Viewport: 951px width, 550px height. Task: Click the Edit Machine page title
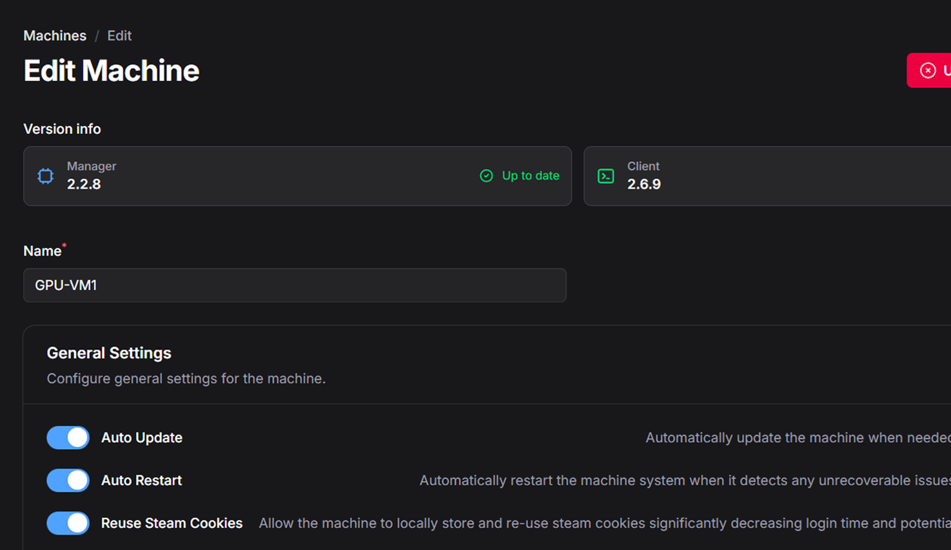click(112, 71)
